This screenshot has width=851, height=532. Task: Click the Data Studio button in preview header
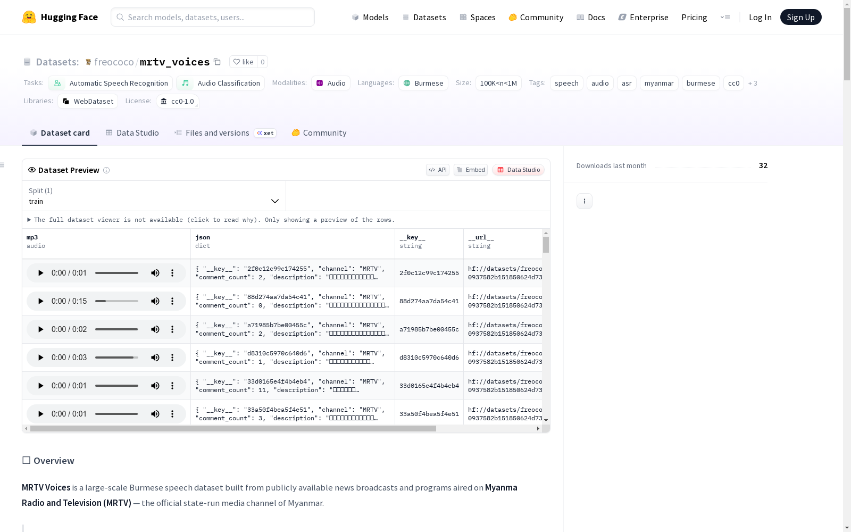tap(519, 170)
